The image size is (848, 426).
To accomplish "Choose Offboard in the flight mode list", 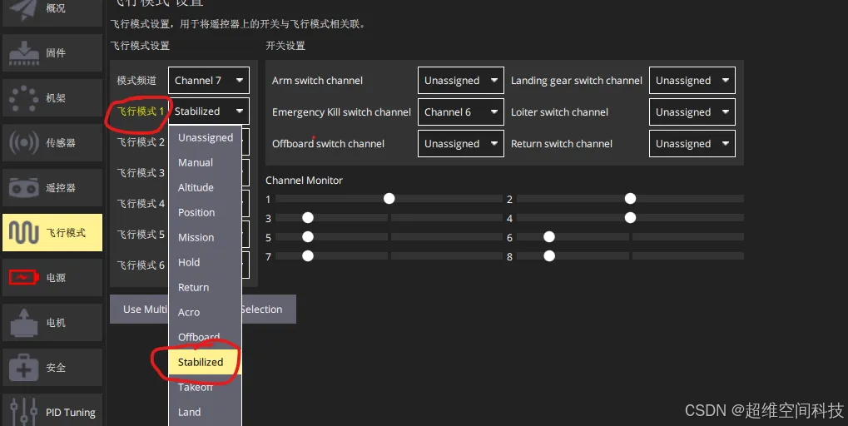I will click(205, 337).
